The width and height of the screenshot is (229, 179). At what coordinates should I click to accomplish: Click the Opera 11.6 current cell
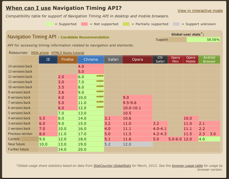point(137,139)
